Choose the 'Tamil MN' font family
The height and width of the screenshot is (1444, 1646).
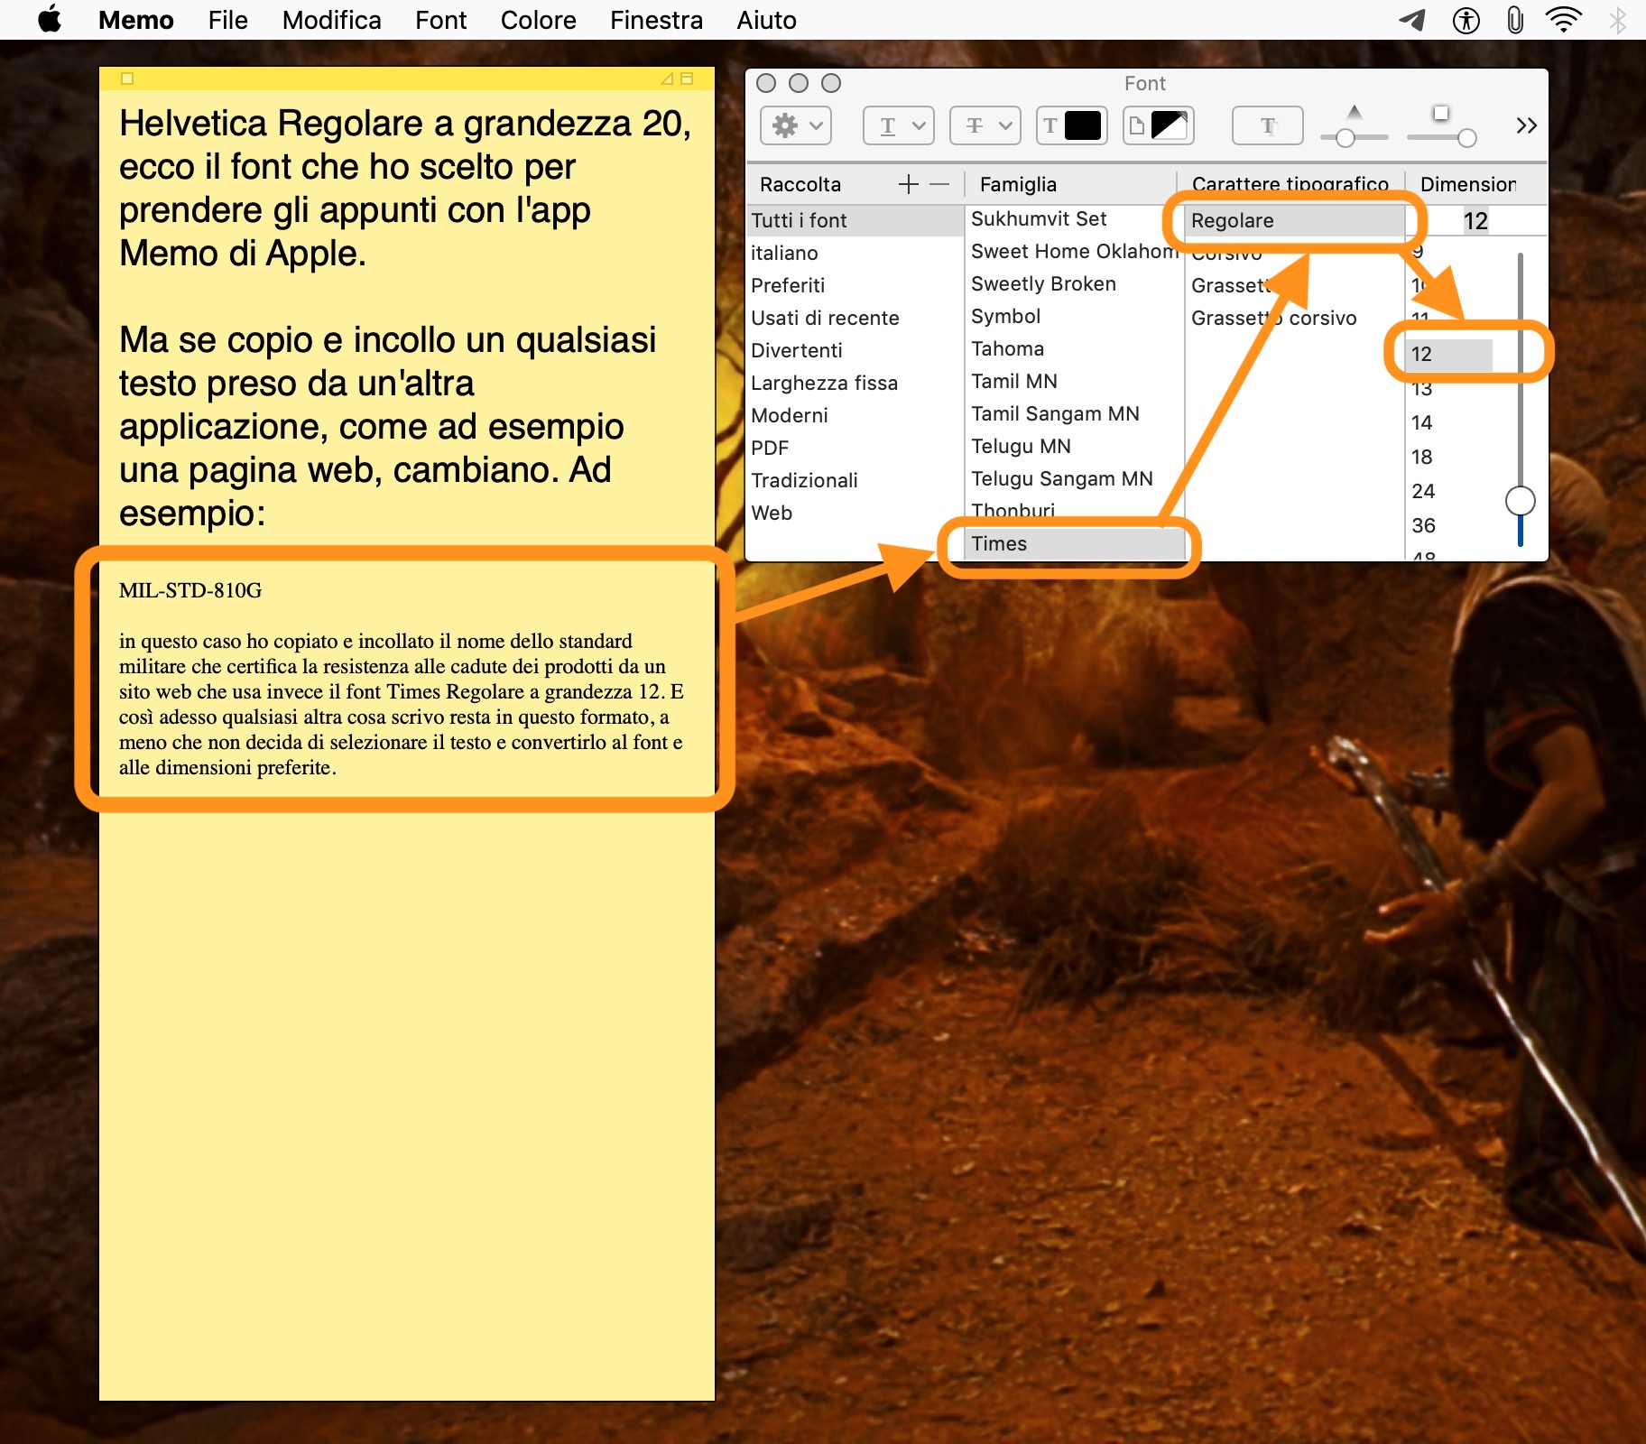pyautogui.click(x=1074, y=381)
